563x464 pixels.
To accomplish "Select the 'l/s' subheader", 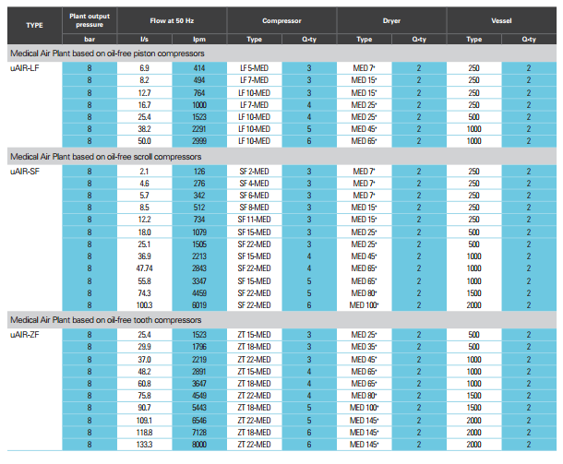I will point(144,39).
